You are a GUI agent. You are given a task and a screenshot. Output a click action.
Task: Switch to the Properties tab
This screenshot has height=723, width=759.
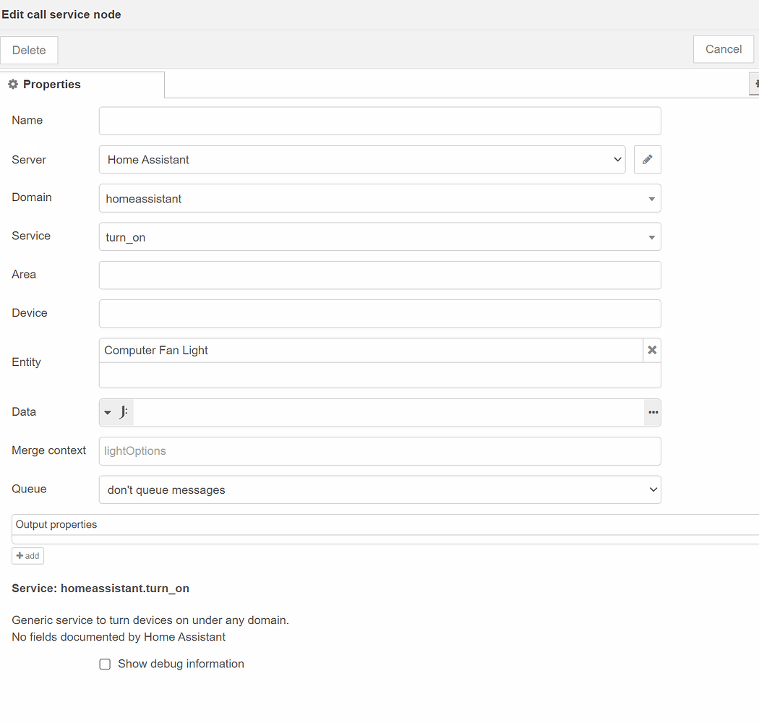point(45,85)
